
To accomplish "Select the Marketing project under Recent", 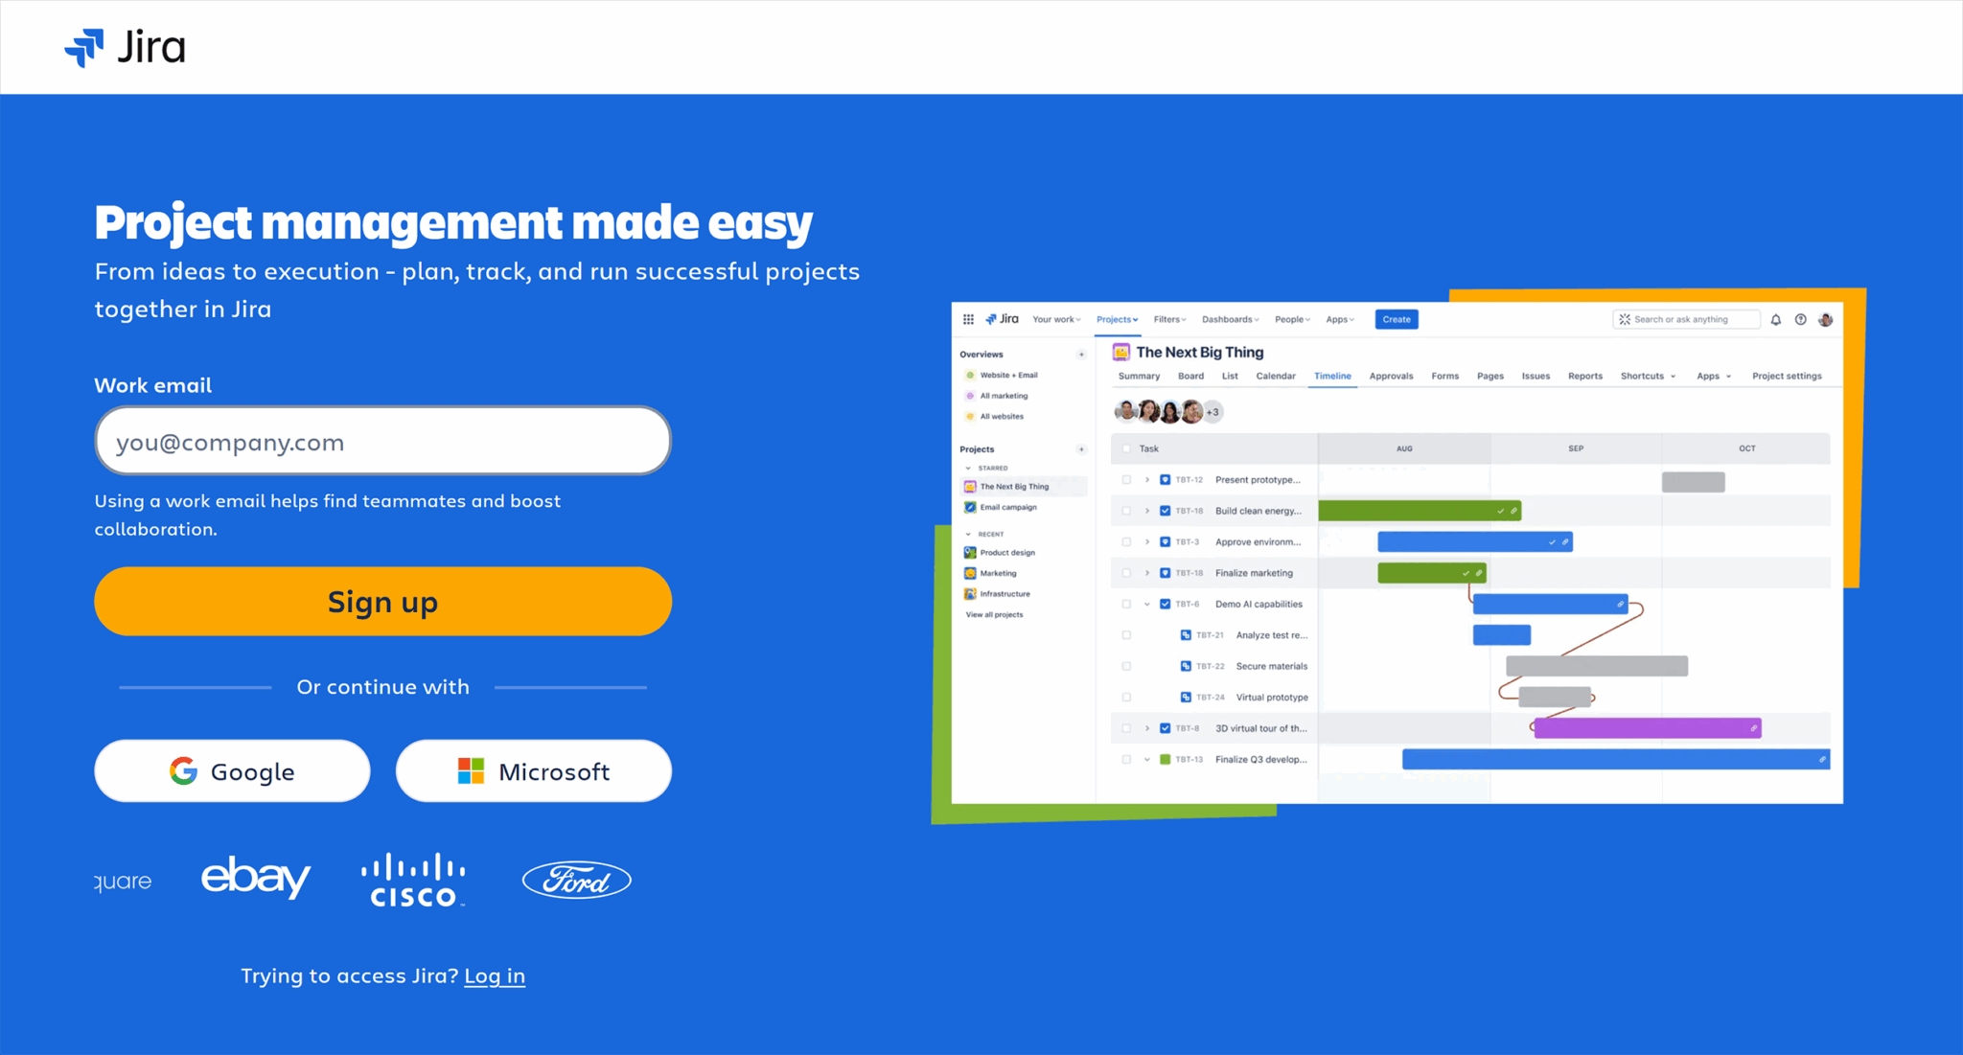I will point(999,573).
